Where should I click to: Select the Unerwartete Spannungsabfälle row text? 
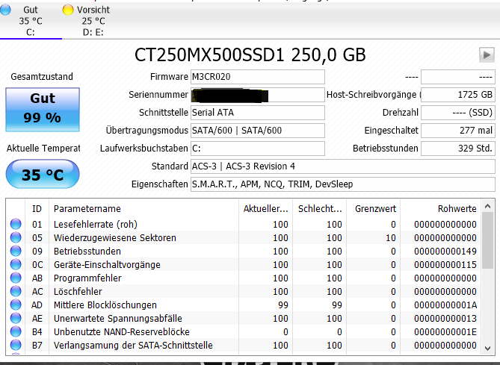tap(117, 318)
